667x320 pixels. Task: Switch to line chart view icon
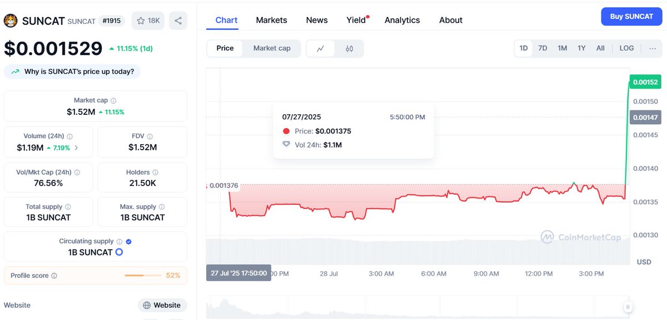321,48
